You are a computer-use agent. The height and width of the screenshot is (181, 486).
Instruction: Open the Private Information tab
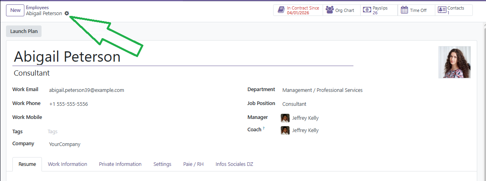click(120, 164)
